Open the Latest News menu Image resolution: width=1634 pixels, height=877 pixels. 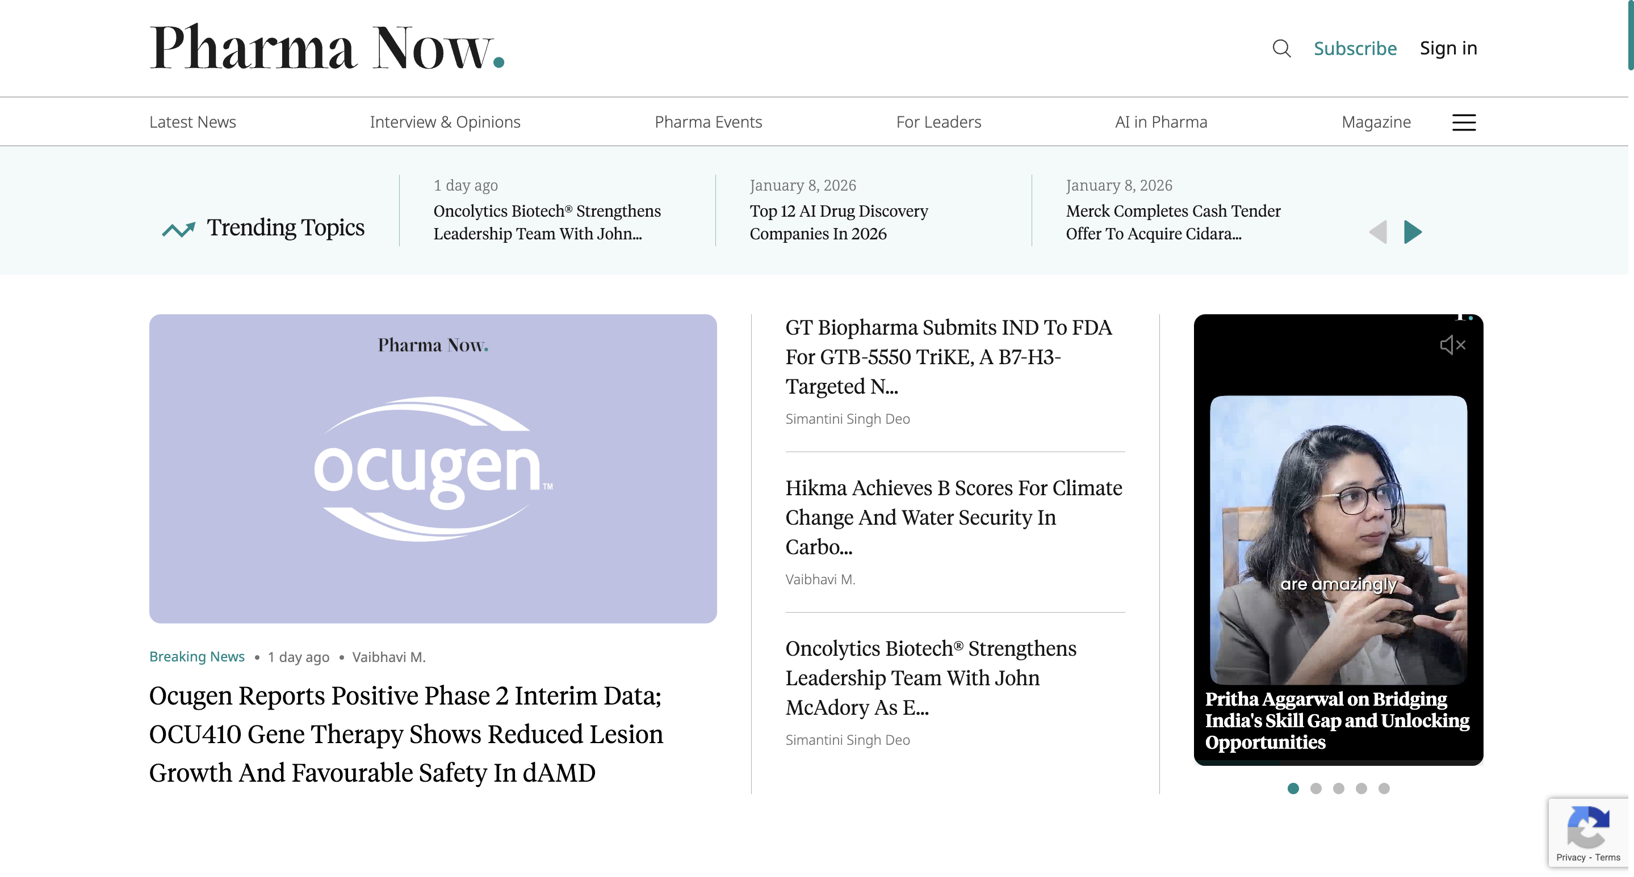(x=192, y=121)
